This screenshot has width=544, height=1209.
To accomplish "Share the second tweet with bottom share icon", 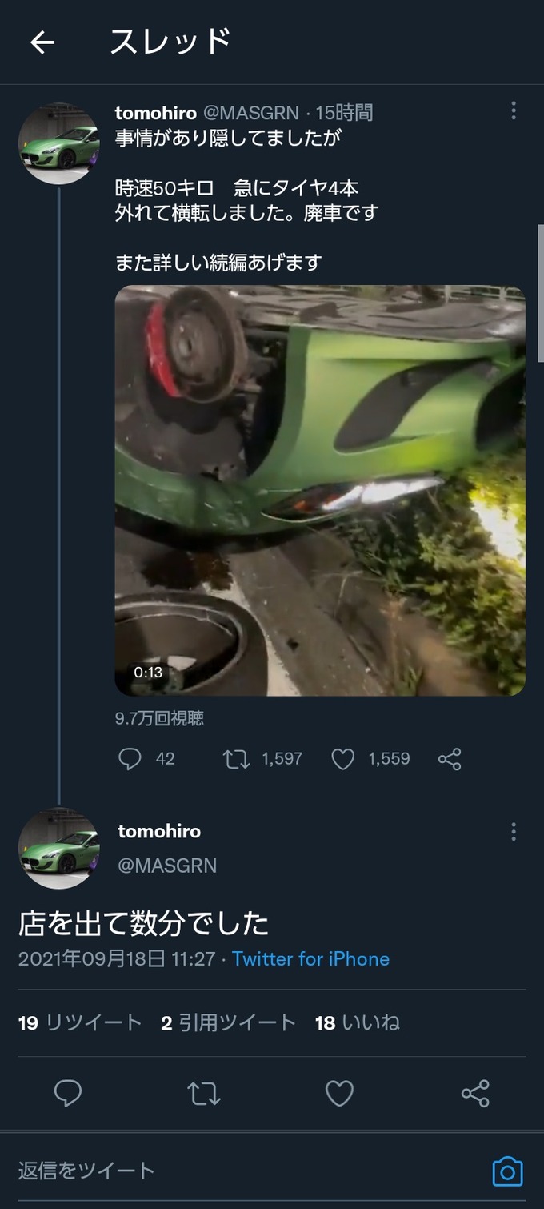I will pyautogui.click(x=475, y=1093).
